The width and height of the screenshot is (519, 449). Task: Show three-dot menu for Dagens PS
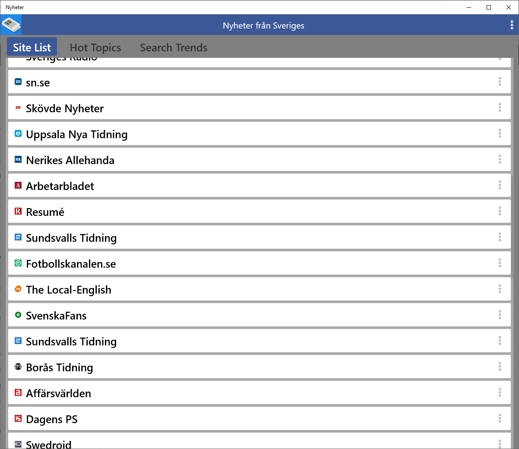coord(500,418)
